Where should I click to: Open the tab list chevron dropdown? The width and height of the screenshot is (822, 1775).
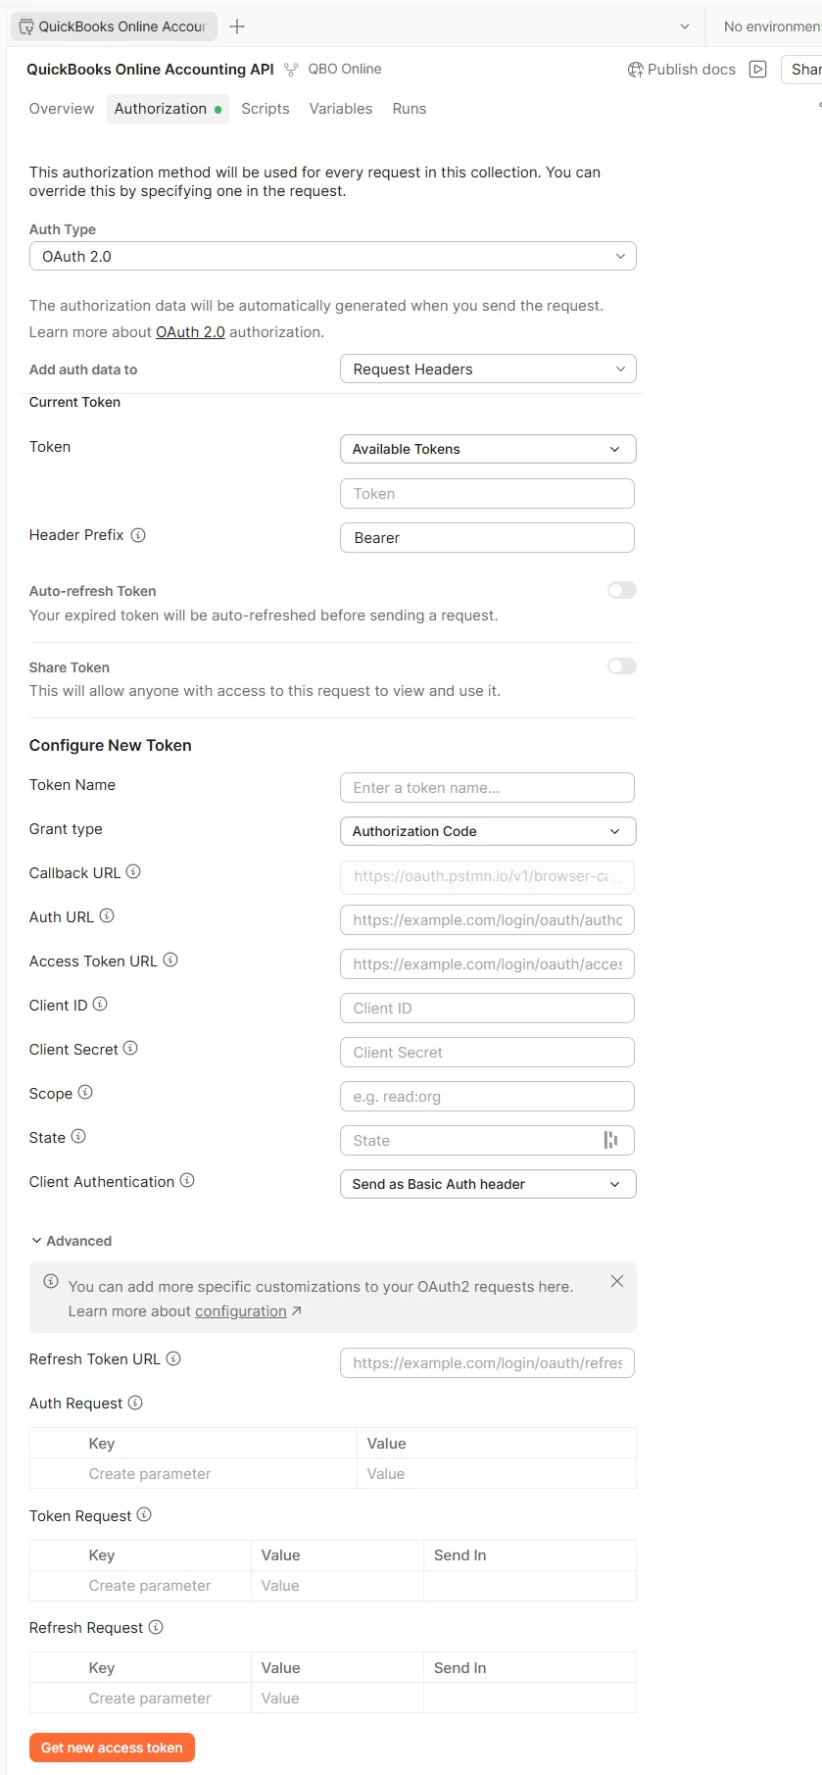(x=685, y=26)
